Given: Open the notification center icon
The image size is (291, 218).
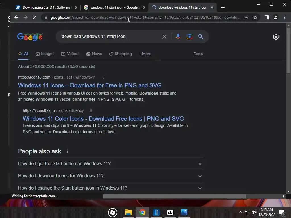Looking at the screenshot, I should pos(282,213).
